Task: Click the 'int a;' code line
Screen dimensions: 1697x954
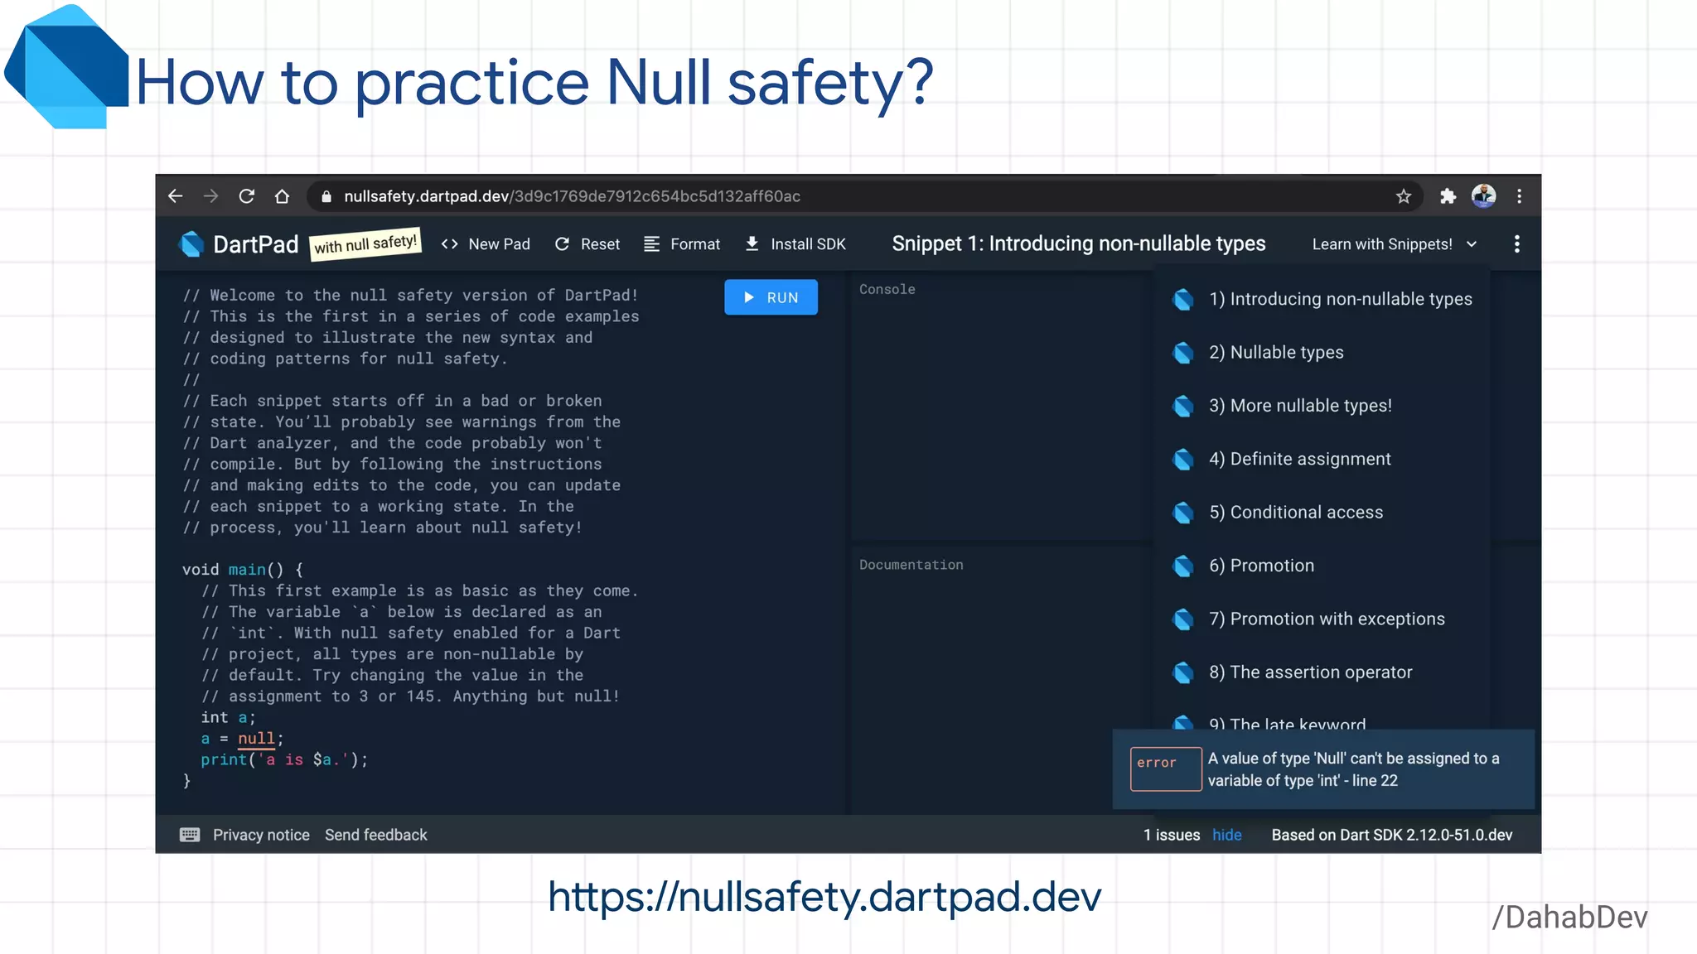Action: (228, 717)
